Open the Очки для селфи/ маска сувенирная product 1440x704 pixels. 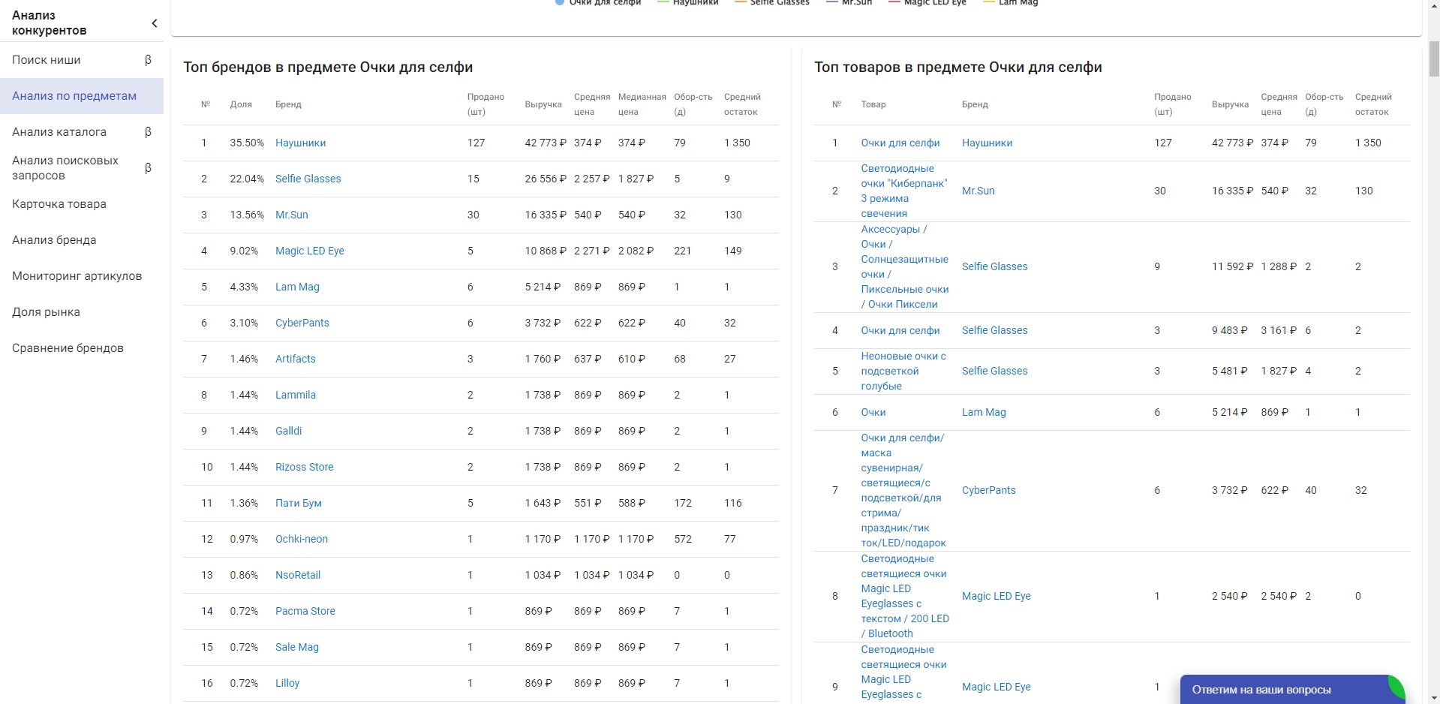coord(903,490)
